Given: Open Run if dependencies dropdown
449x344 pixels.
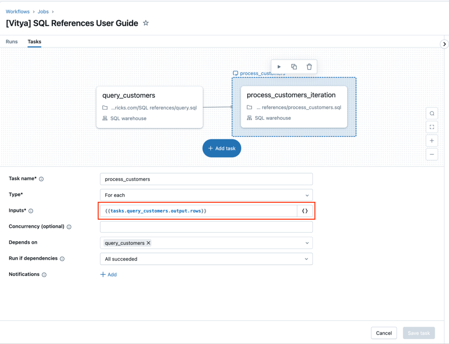Looking at the screenshot, I should pos(206,259).
